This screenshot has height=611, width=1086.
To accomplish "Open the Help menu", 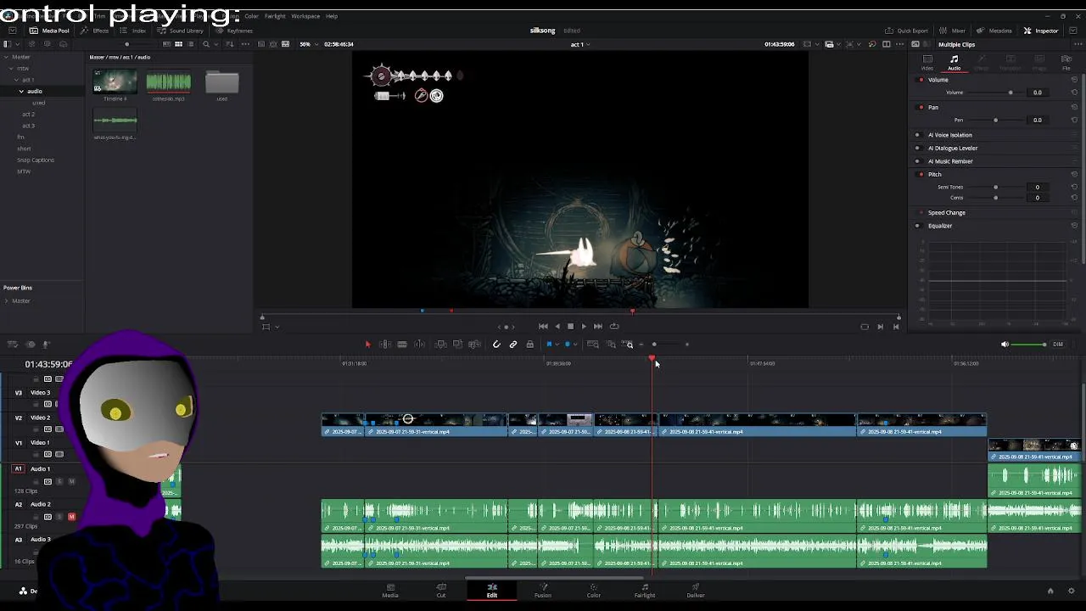I will [332, 16].
